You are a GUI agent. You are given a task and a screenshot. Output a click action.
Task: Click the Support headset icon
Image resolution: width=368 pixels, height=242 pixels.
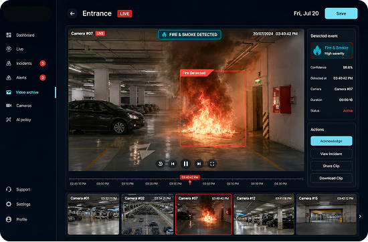pos(9,189)
